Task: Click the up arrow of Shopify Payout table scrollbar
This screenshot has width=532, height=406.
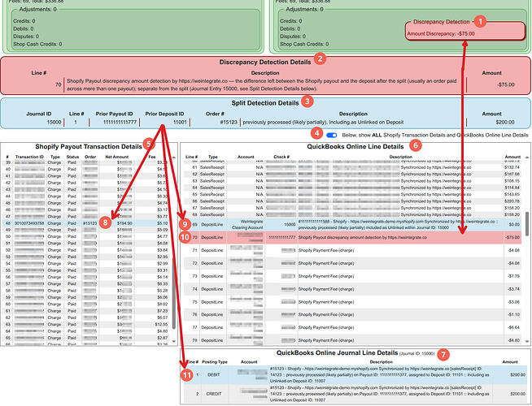Action: [174, 158]
